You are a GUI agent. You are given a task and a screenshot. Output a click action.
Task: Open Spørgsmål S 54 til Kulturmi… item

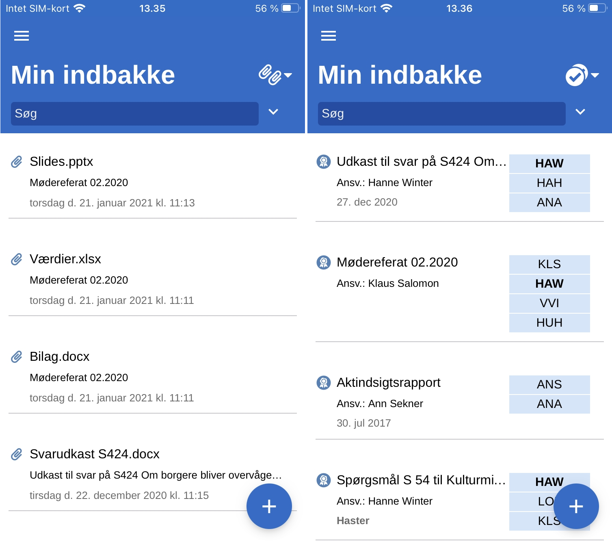click(421, 480)
